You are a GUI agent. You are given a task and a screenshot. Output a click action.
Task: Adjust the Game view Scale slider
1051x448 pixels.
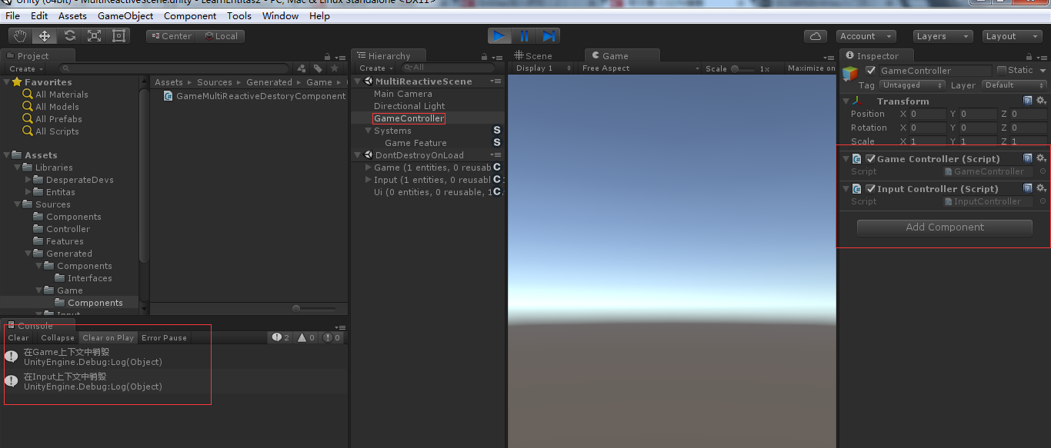click(x=743, y=68)
